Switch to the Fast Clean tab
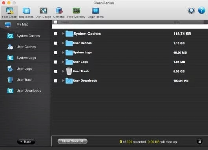Viewport: 208px width, 150px height. pos(9,12)
